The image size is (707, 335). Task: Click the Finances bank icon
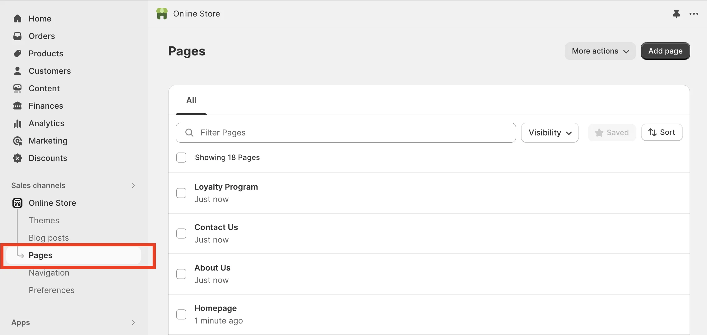point(17,106)
